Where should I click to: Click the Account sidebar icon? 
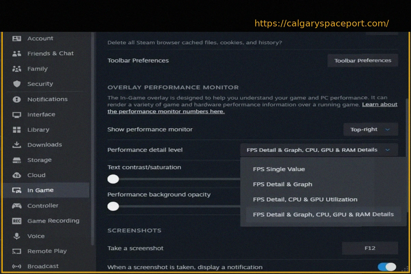point(16,38)
